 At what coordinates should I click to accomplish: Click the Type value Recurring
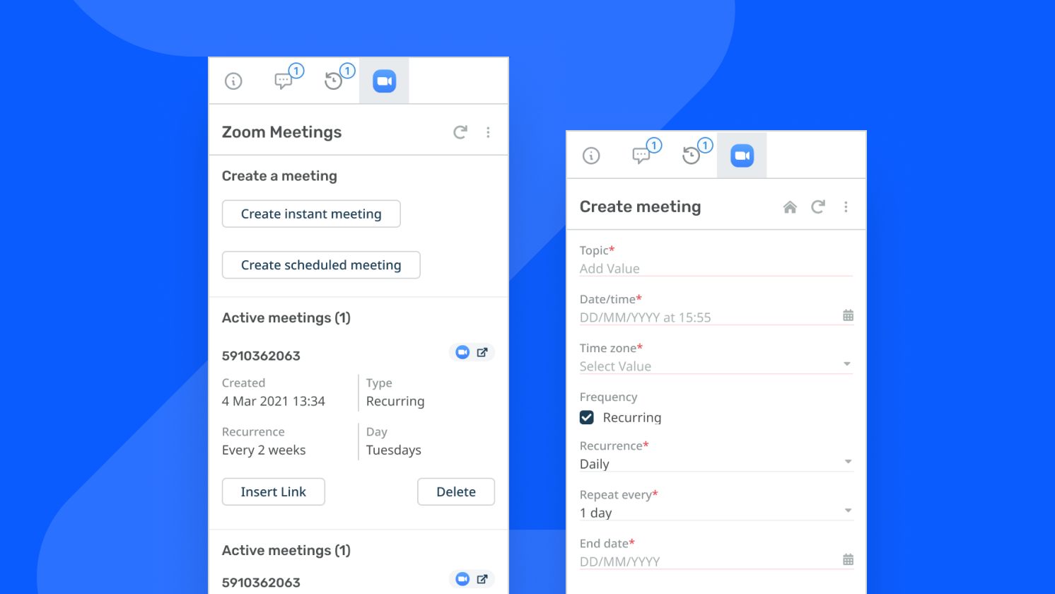pyautogui.click(x=395, y=401)
